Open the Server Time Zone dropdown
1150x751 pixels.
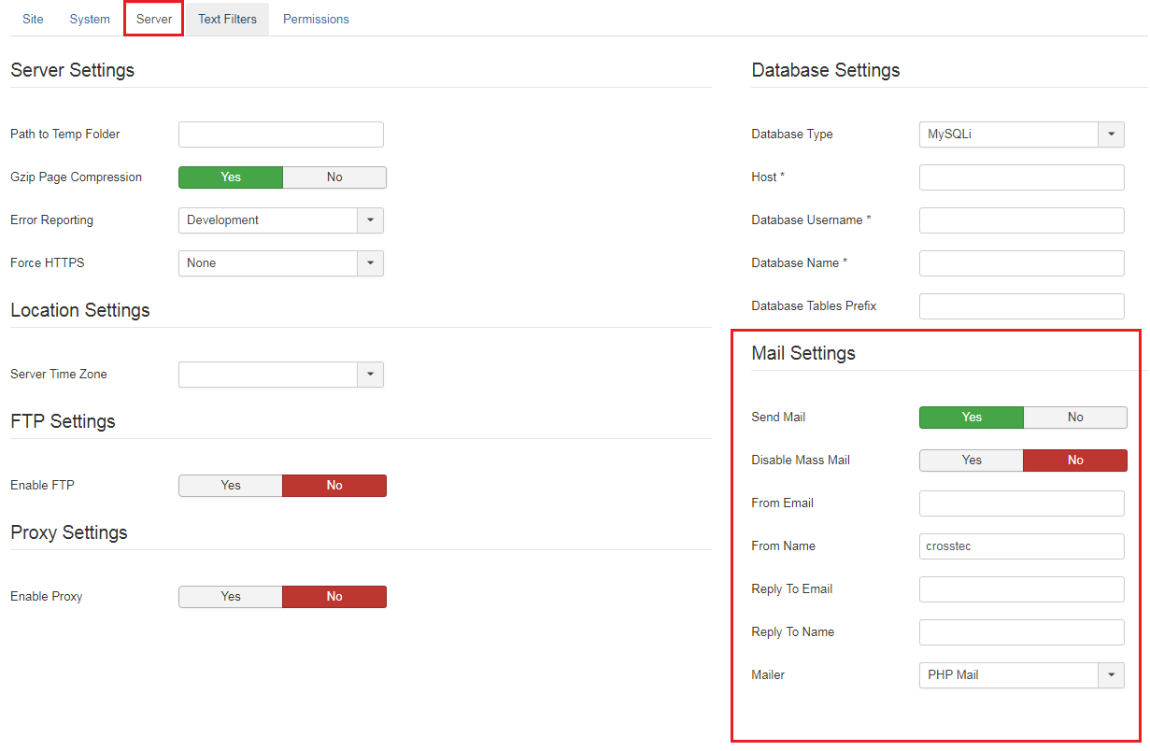coord(281,375)
